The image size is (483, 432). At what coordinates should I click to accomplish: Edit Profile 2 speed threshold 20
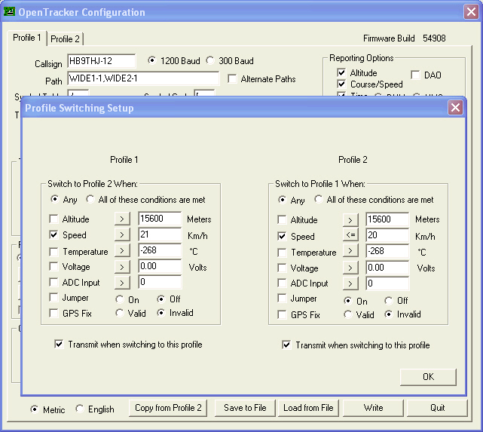tap(387, 235)
